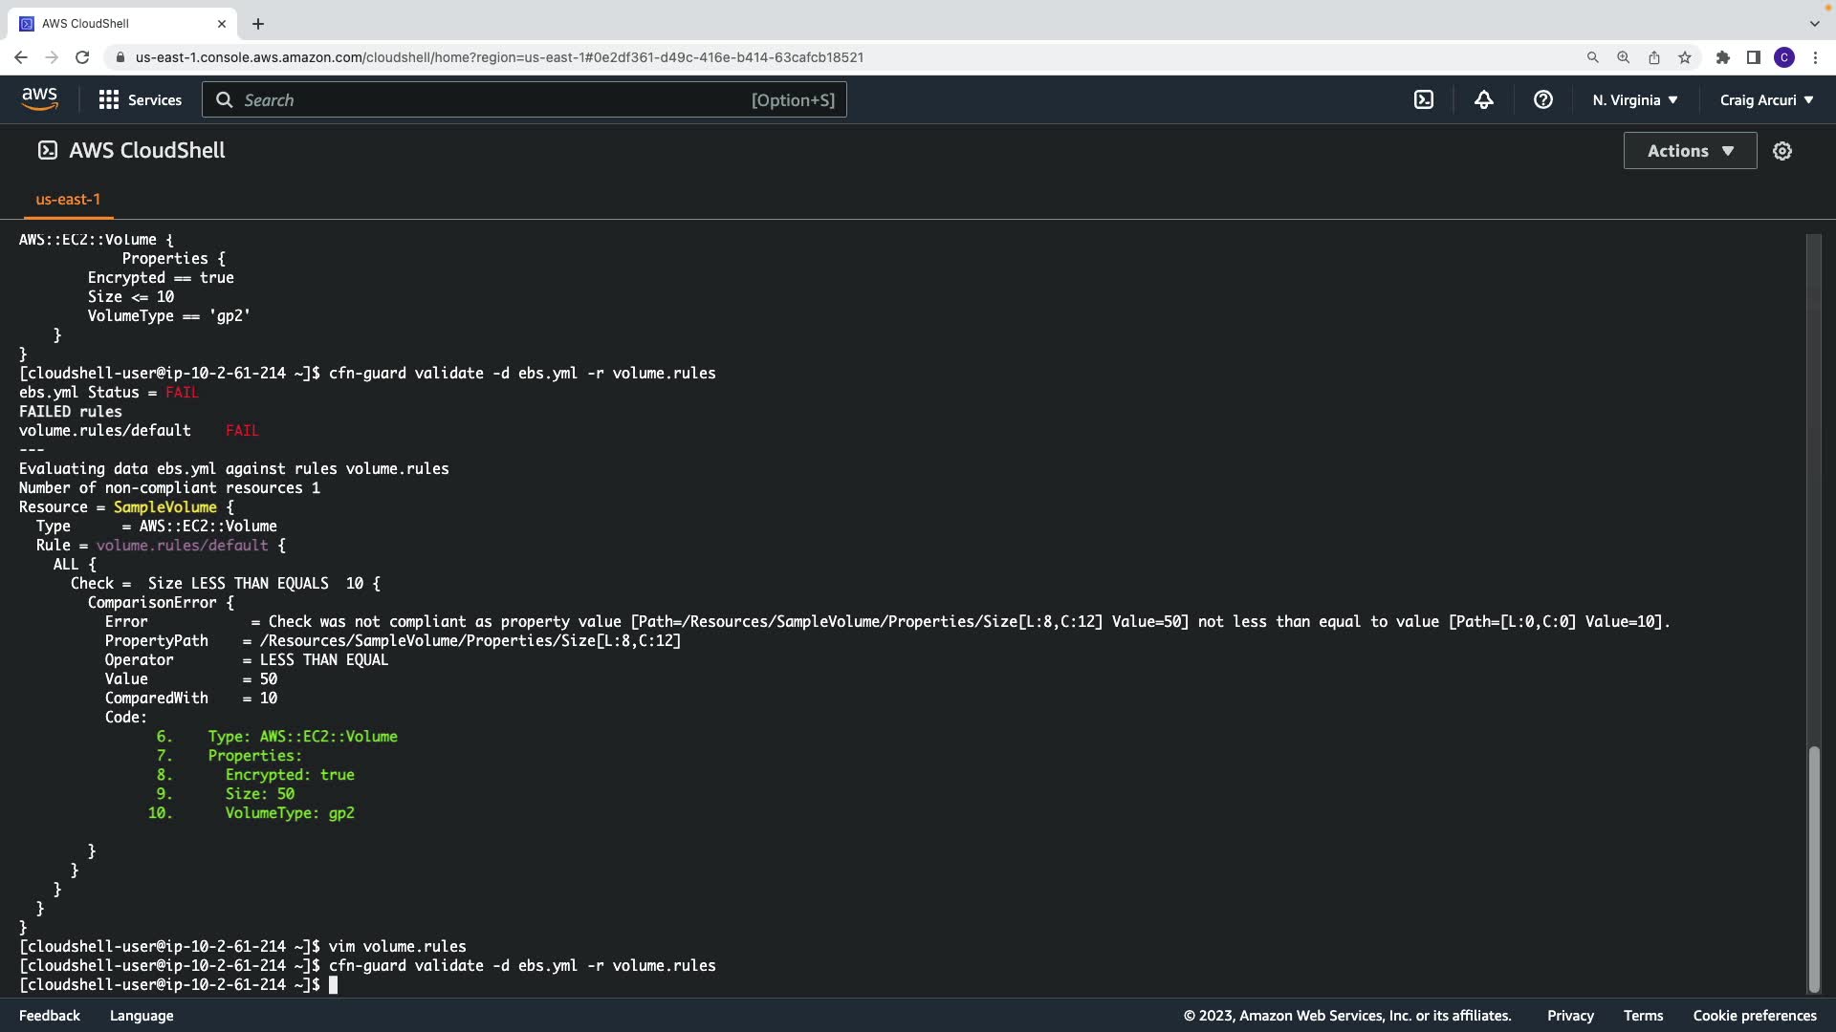Click the terminal vertical scrollbar thumb
Viewport: 1836px width, 1032px height.
(x=1813, y=870)
